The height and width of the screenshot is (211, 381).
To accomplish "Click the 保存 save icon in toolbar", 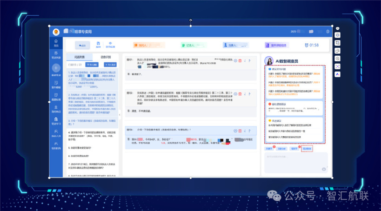I will point(98,45).
